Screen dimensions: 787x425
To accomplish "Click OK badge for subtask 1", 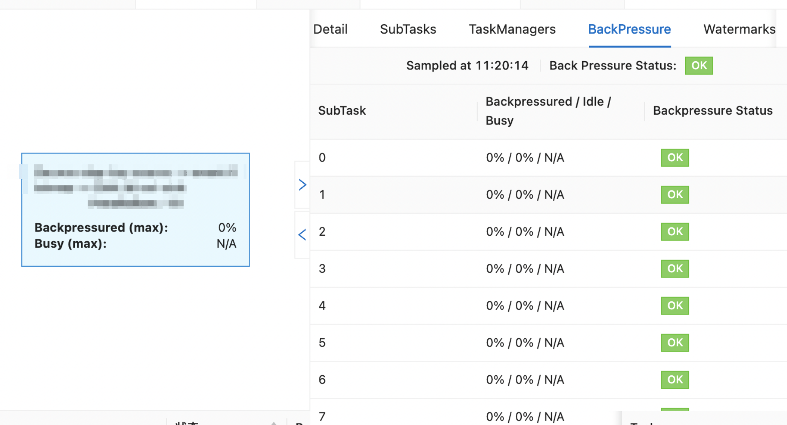I will point(674,194).
